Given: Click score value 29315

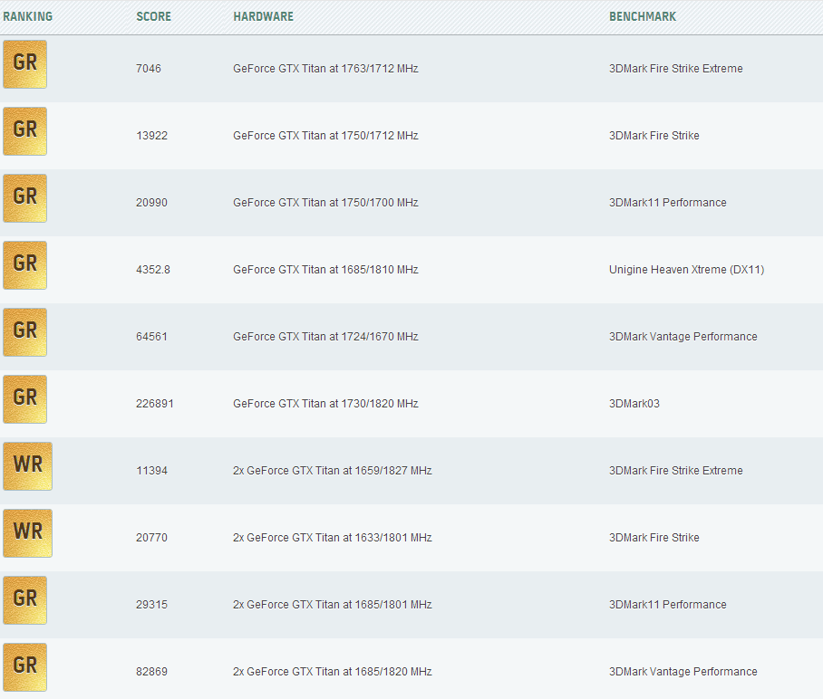Looking at the screenshot, I should point(151,605).
